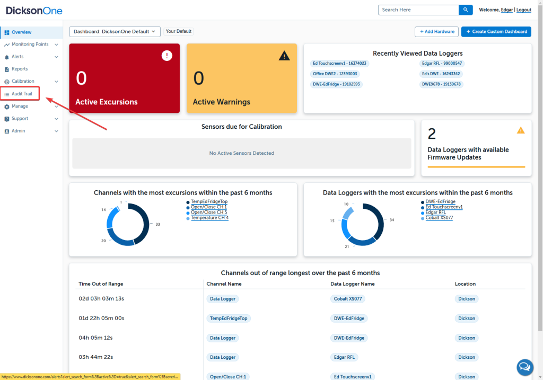543x380 pixels.
Task: Click the firmware update warning triangle icon
Action: tap(520, 130)
